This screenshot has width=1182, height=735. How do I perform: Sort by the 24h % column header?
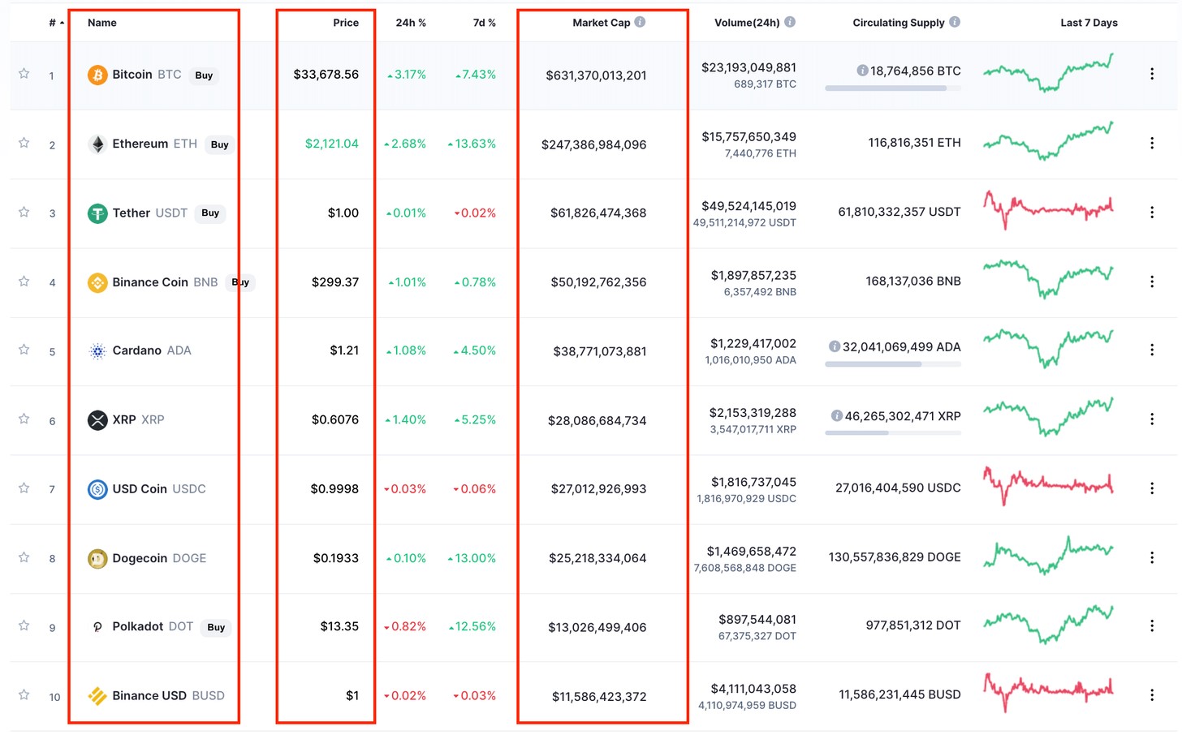click(411, 23)
